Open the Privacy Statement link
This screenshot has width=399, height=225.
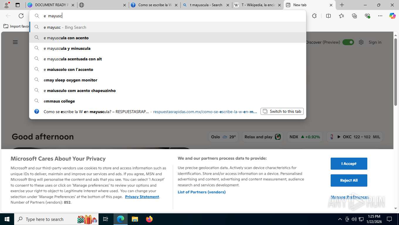142,197
